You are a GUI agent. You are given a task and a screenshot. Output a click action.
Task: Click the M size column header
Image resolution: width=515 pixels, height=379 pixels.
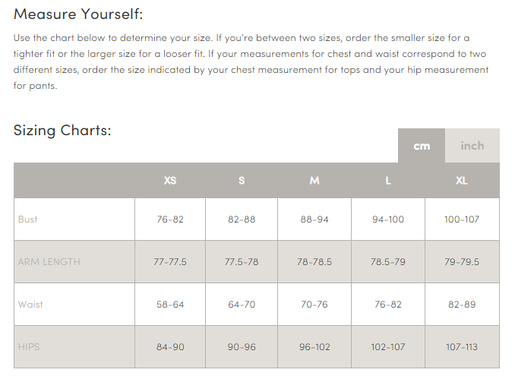pos(314,180)
